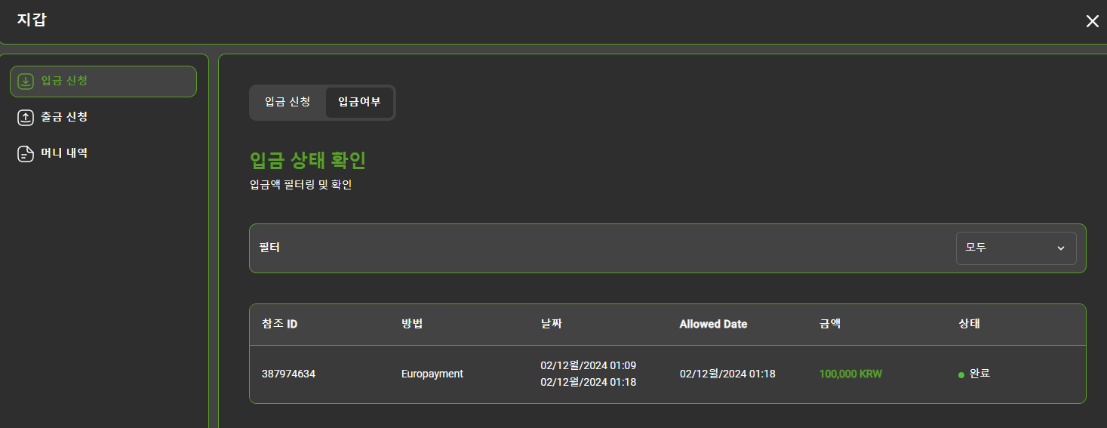Screen dimensions: 1107x428
Task: Click the Europayment method cell
Action: coord(432,374)
